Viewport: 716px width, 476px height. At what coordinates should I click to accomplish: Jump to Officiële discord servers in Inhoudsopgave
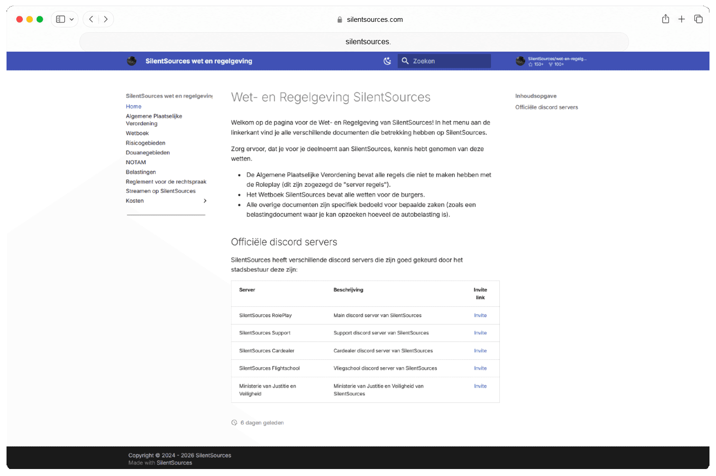(x=546, y=107)
